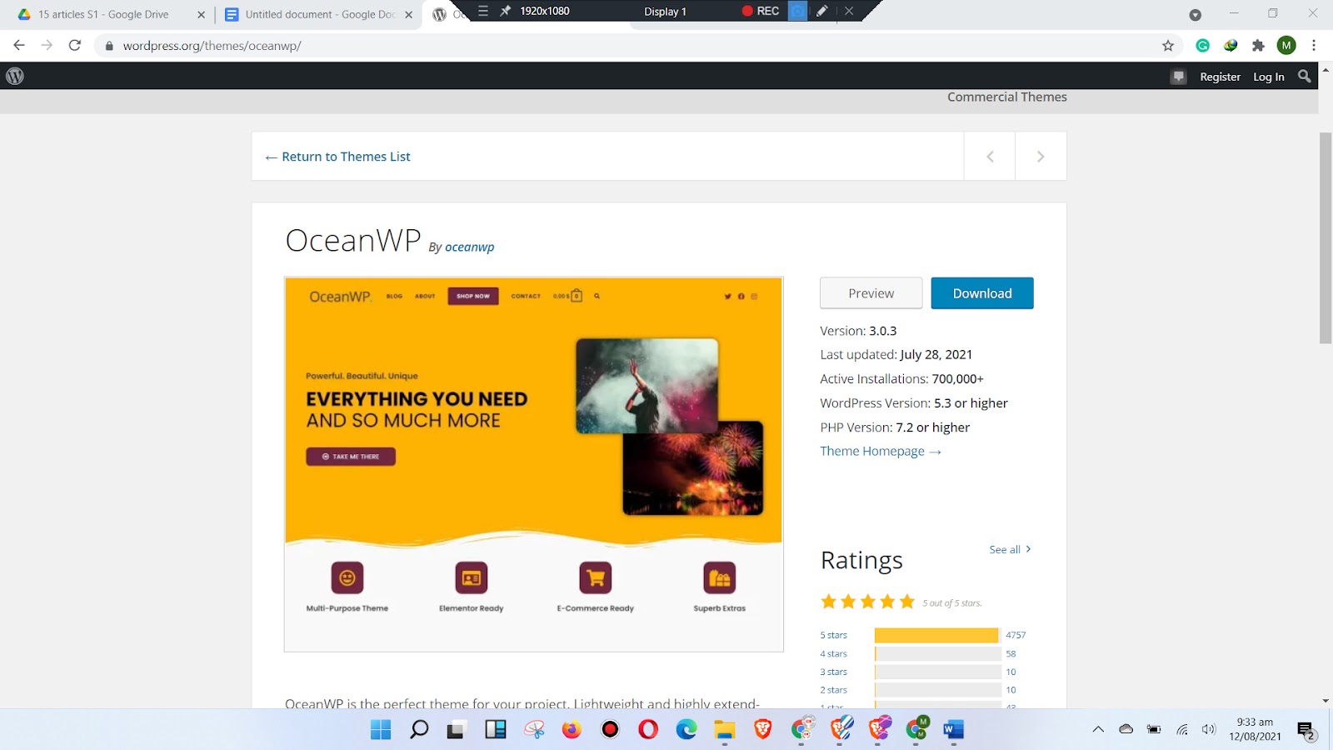1333x750 pixels.
Task: Open the notification center icon
Action: 1306,730
